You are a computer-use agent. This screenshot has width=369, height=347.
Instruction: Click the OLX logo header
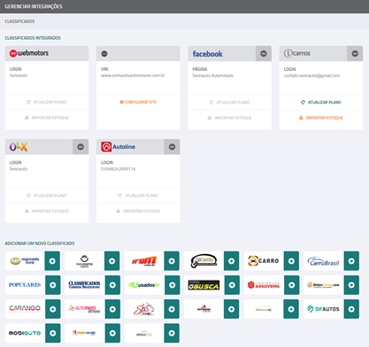tap(19, 147)
